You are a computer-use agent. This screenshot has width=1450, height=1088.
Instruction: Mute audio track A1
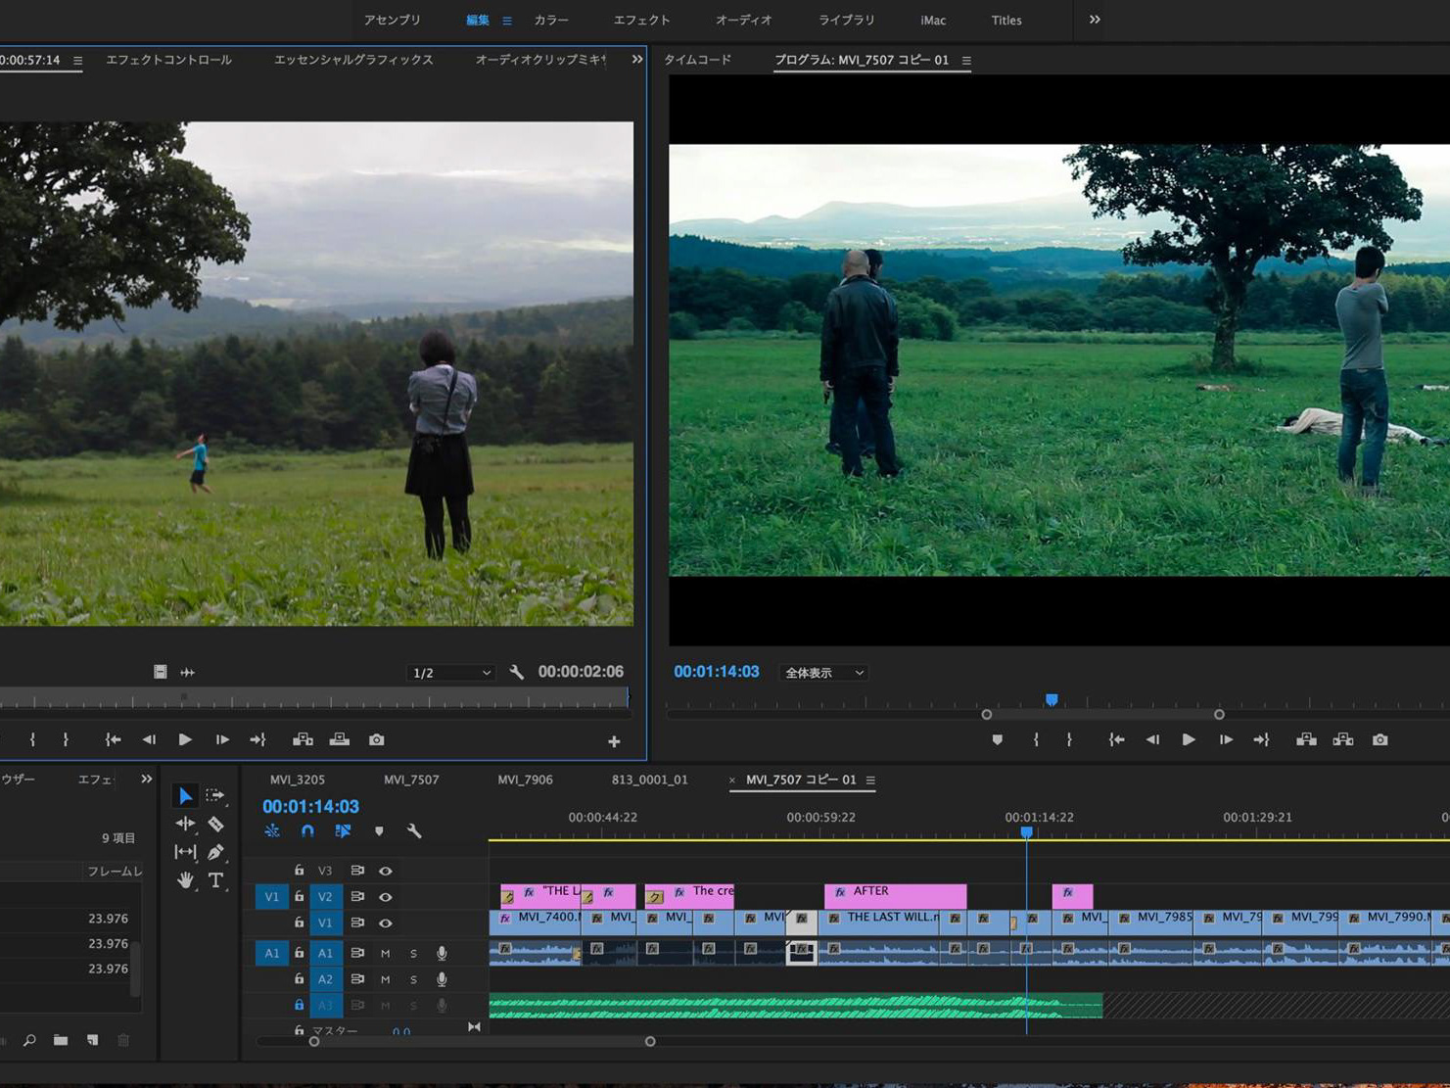[386, 953]
